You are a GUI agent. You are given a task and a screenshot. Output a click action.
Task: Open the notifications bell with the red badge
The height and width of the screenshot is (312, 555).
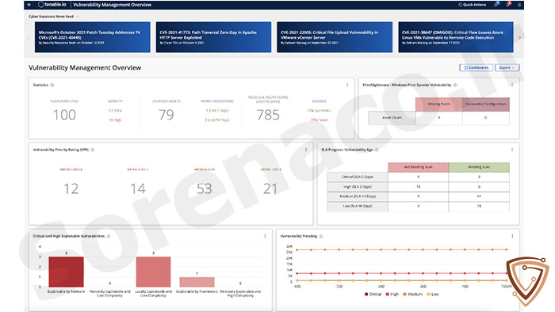pos(508,4)
